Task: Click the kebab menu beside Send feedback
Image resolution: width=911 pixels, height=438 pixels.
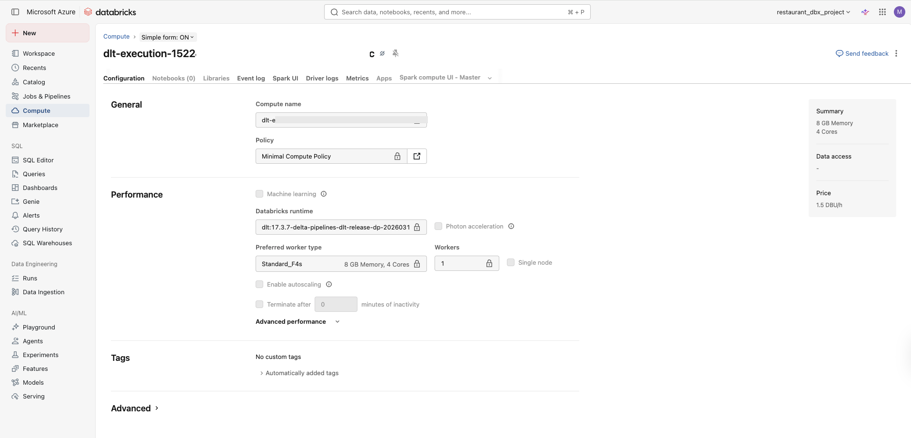Action: [896, 53]
